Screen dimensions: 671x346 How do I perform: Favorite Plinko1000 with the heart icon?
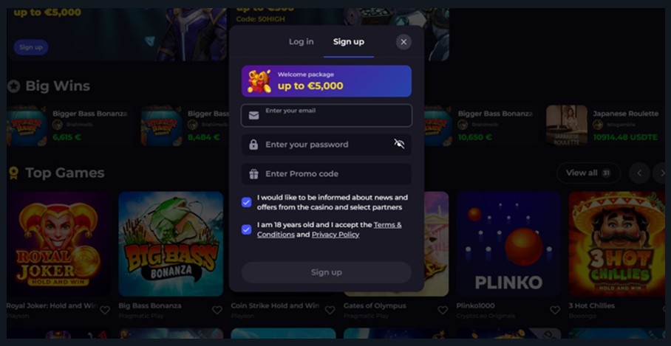(555, 310)
